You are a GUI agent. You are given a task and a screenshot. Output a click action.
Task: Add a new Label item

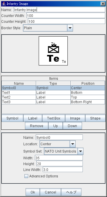click(33, 118)
